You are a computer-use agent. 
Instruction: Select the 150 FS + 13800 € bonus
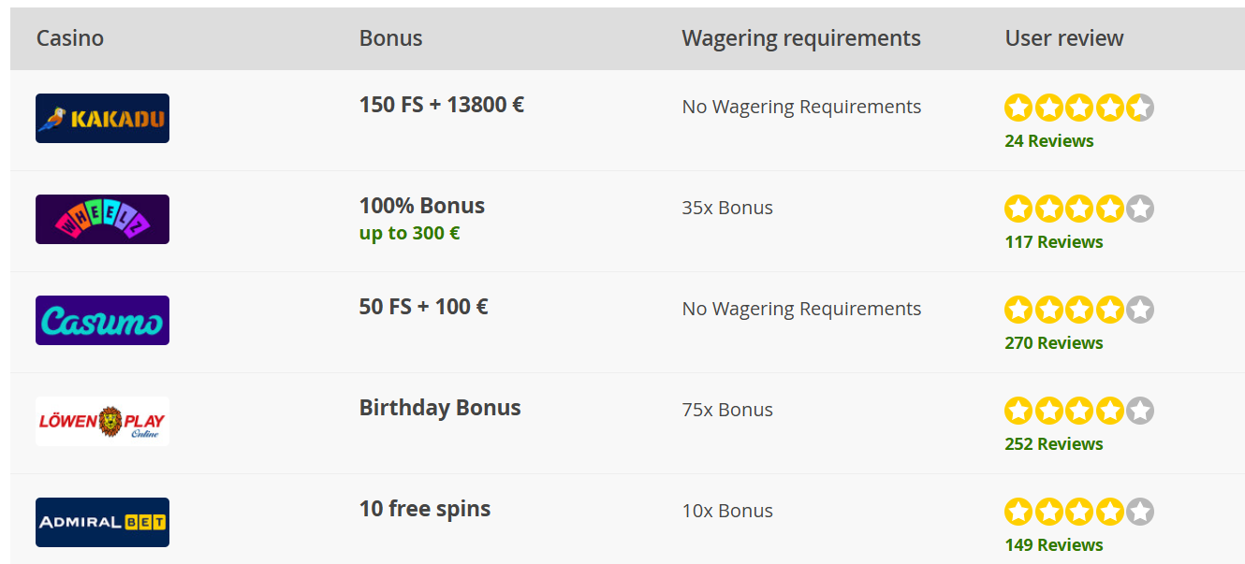(x=441, y=105)
